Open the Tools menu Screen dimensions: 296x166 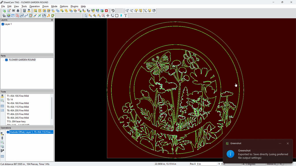coord(24,6)
